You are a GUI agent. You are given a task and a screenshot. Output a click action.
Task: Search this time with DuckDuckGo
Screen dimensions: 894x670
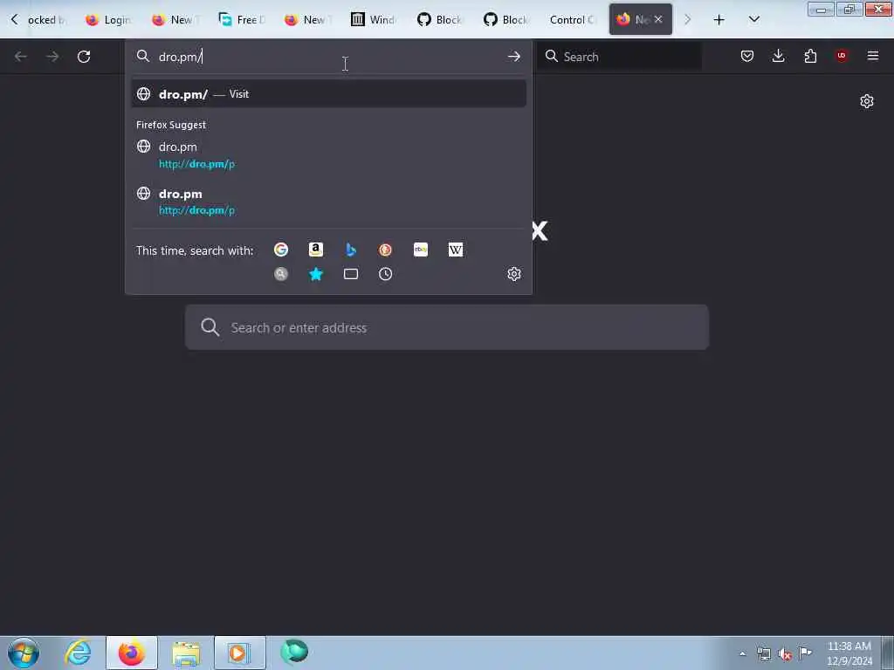coord(385,250)
